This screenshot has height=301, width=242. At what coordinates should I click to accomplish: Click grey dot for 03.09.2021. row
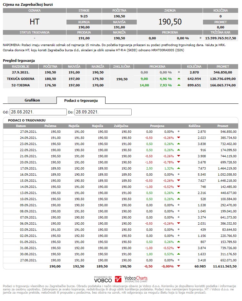coord(178,229)
